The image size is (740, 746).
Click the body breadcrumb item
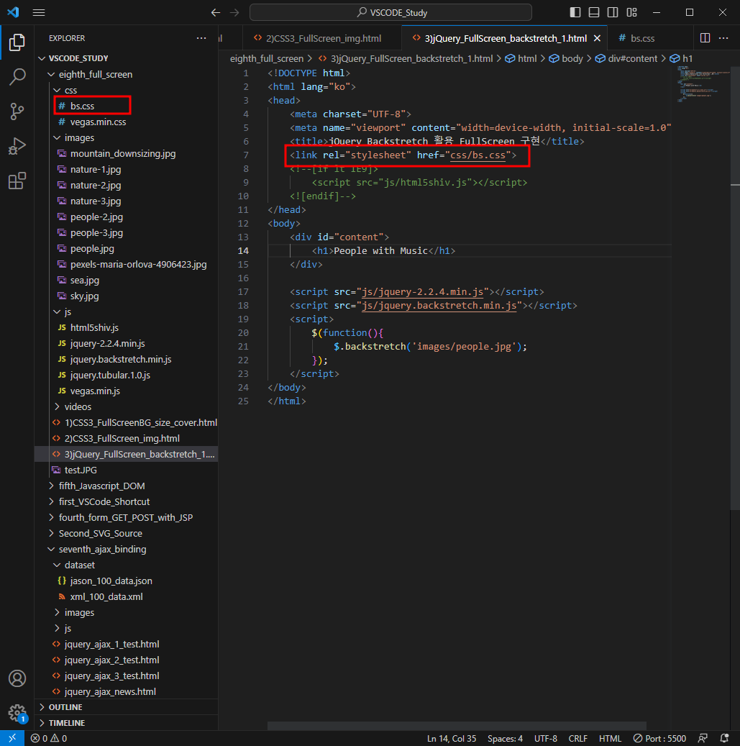[x=566, y=58]
